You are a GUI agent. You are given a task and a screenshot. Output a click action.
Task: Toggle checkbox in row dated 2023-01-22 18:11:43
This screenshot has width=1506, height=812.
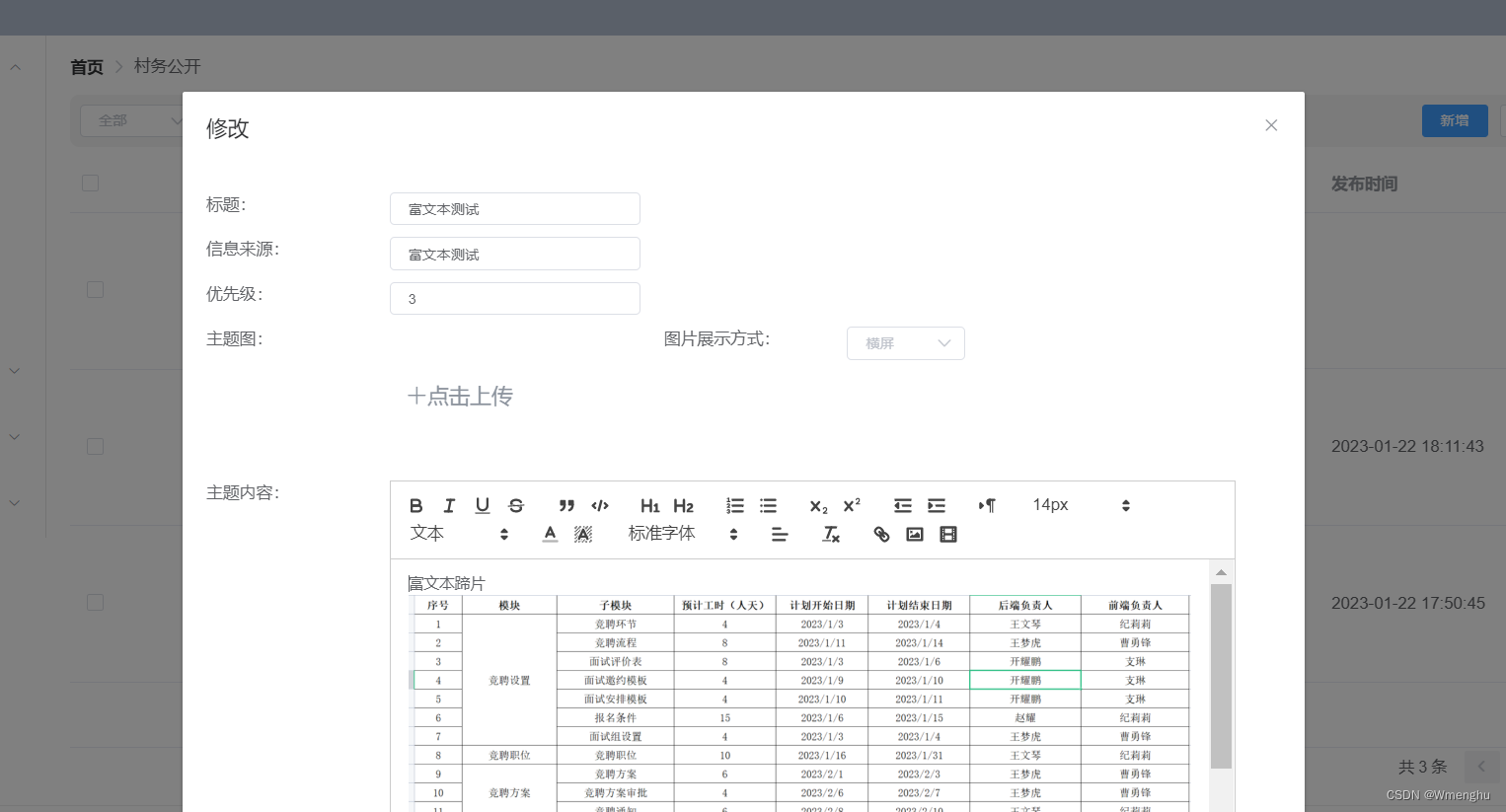pos(95,446)
